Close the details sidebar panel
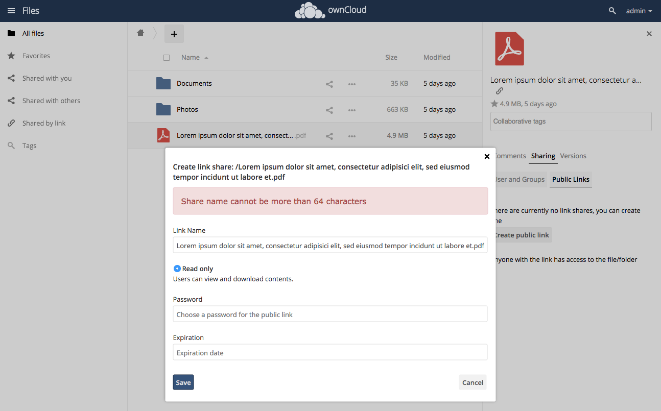The width and height of the screenshot is (661, 411). point(649,34)
